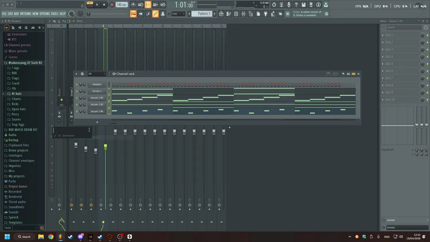Screen dimensions: 430x242
Task: Open the piano roll toolbar icon
Action: [229, 14]
